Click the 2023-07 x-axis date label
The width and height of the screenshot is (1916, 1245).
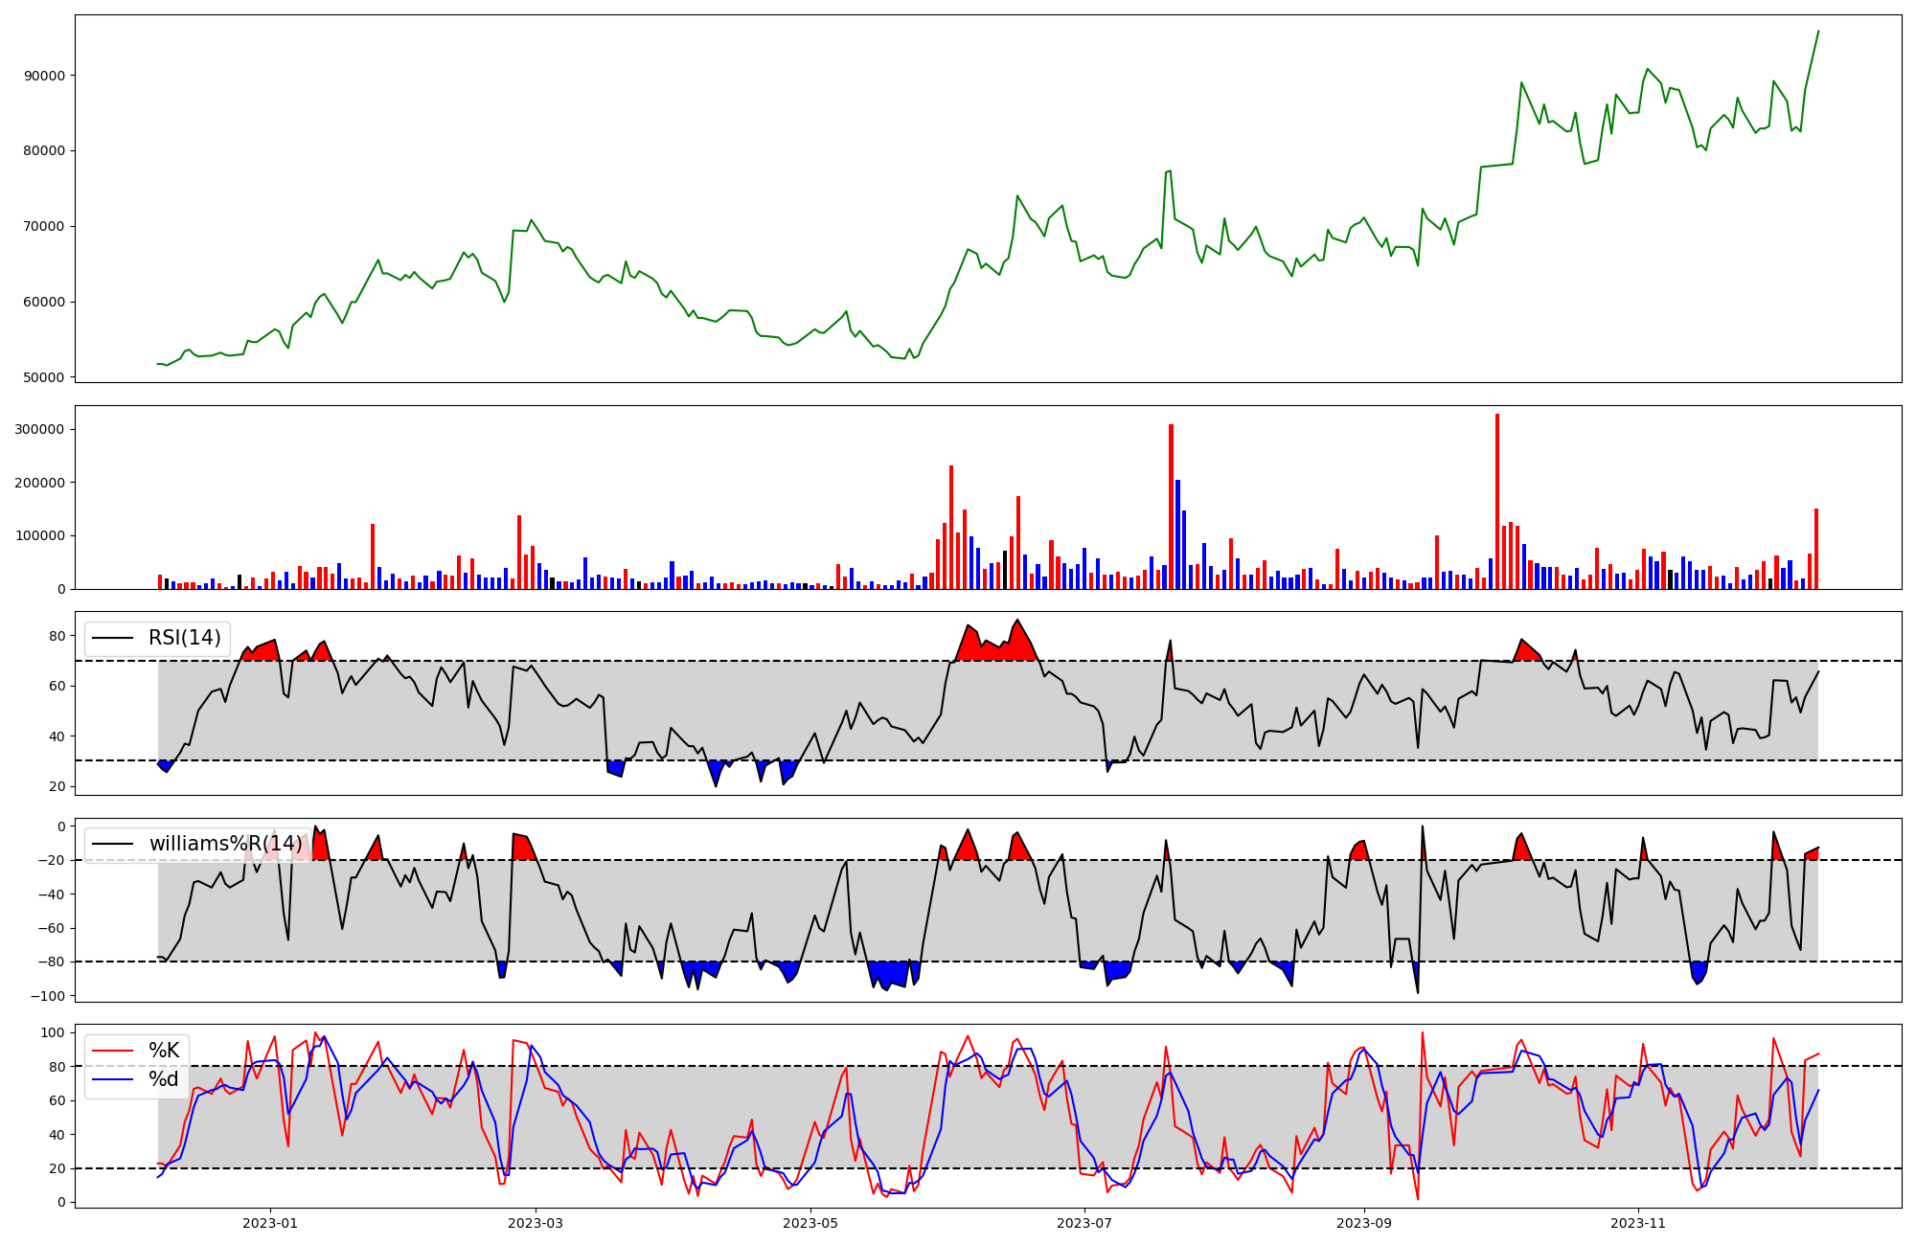pos(1084,1223)
